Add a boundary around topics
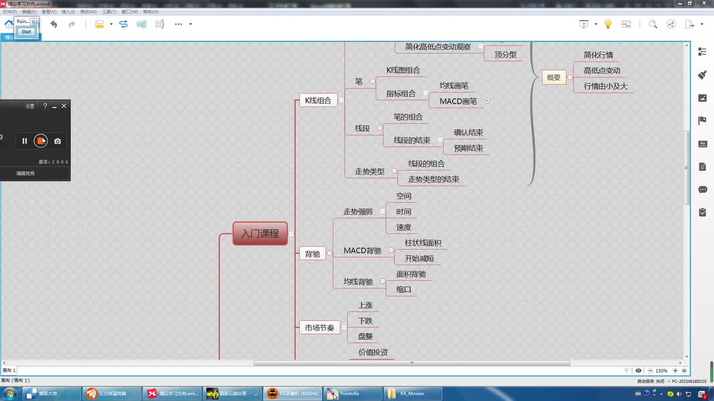 [x=142, y=24]
